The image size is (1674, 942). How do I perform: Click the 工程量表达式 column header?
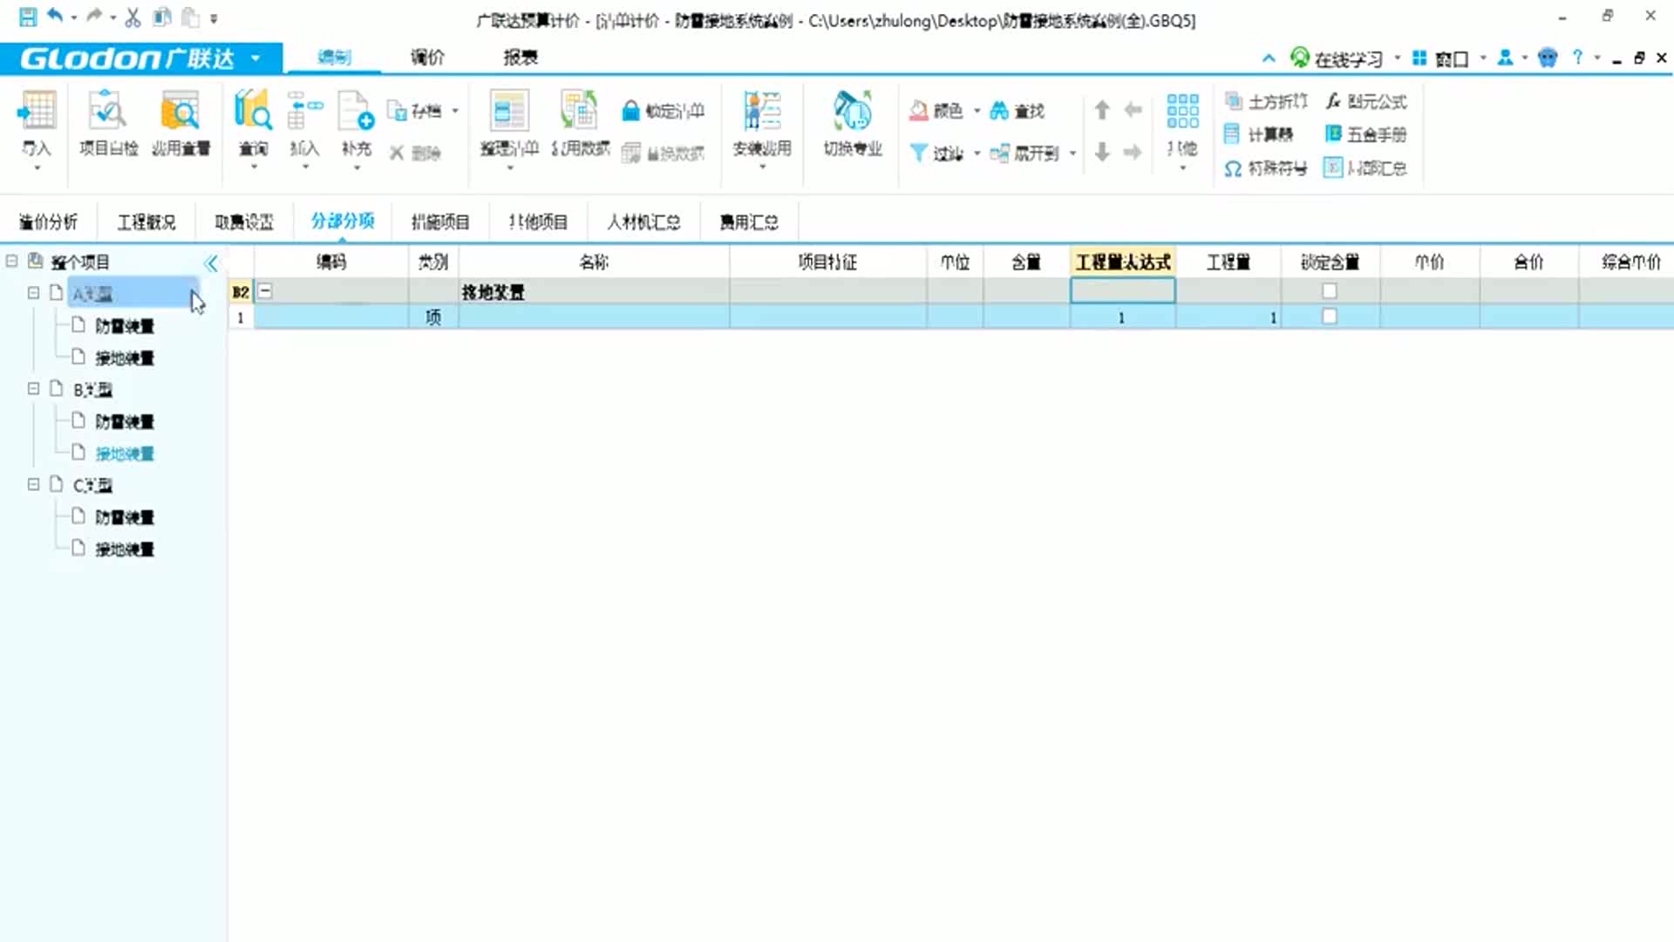[1123, 263]
